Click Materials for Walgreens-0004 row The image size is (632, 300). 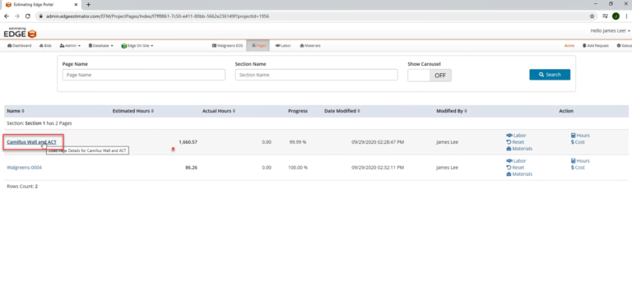[x=519, y=174]
